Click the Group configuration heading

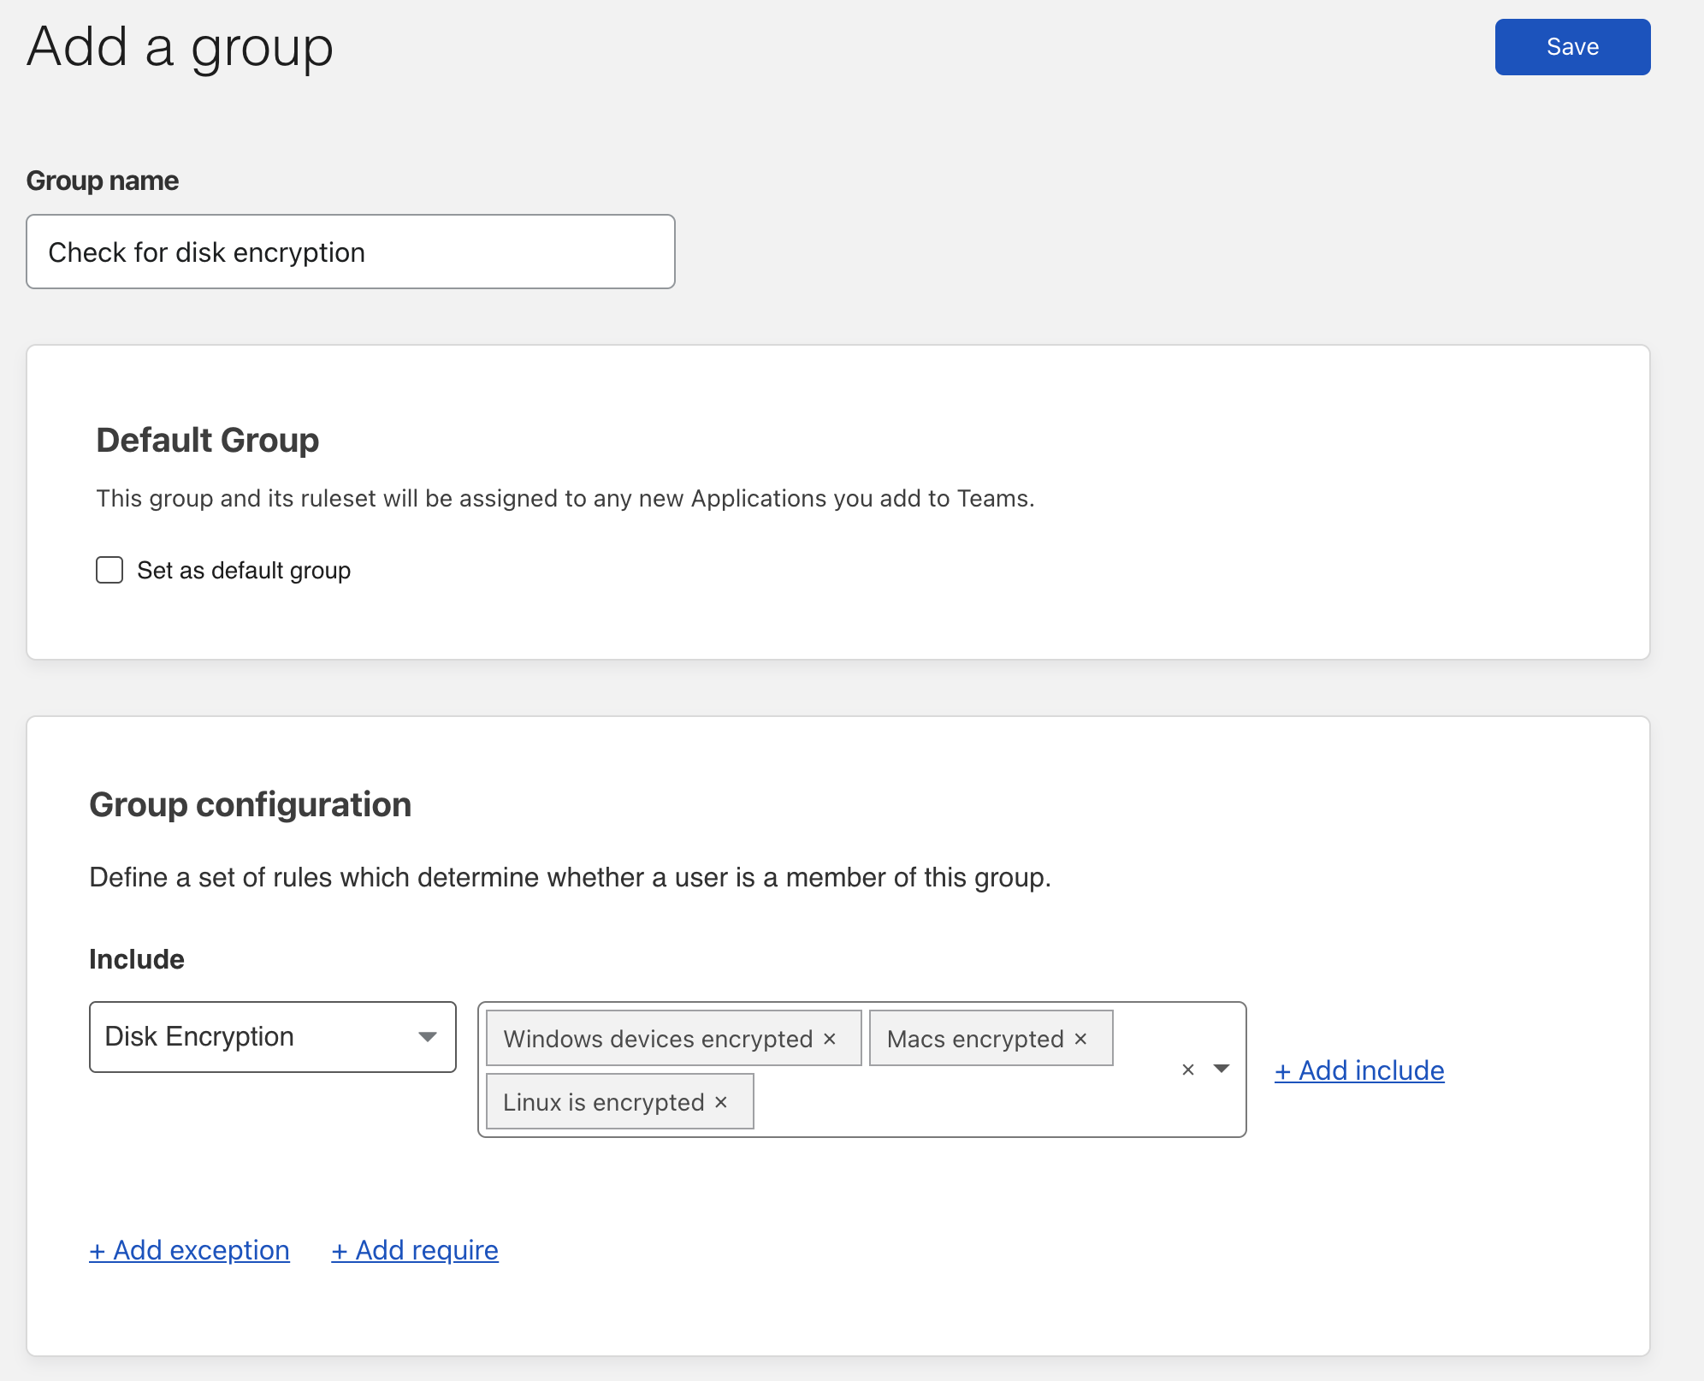click(x=251, y=805)
